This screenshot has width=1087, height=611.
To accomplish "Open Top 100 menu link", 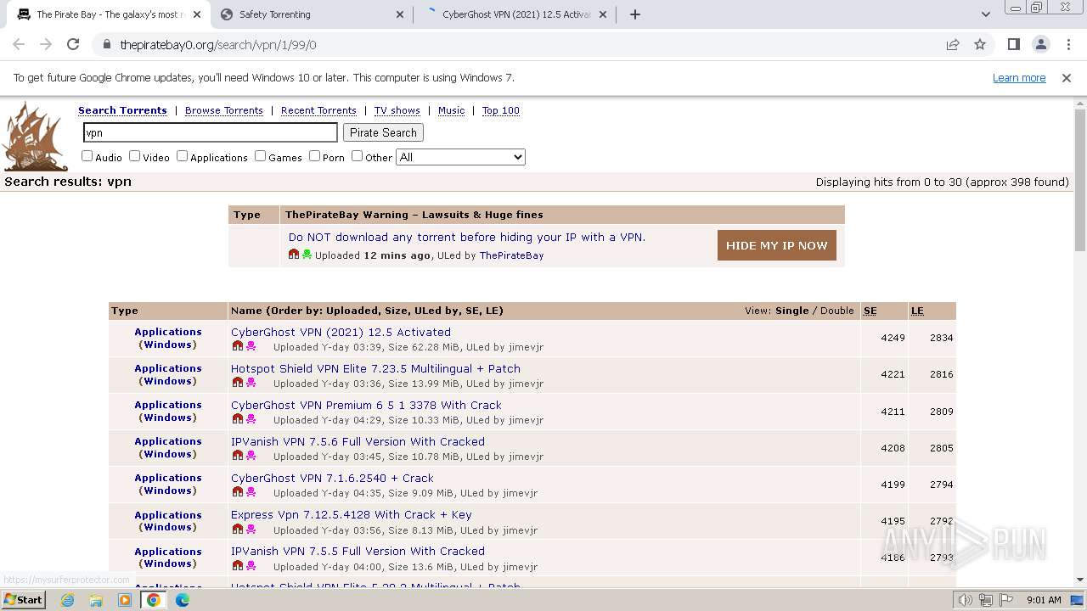I will pos(501,110).
